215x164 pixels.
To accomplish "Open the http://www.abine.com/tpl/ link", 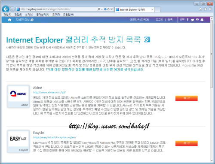I will 49,92.
